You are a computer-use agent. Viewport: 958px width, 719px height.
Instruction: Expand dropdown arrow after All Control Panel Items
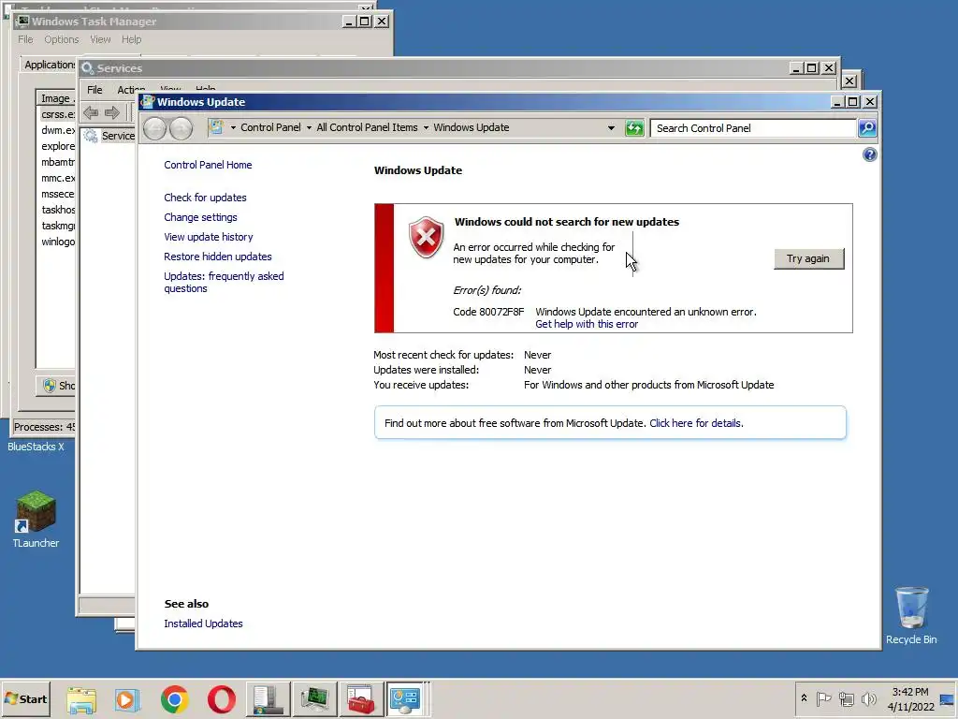[x=426, y=127]
